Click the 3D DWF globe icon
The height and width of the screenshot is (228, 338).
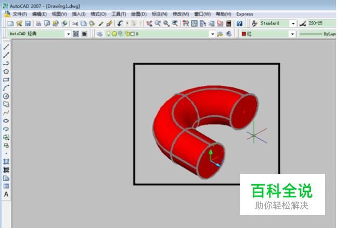point(64,23)
